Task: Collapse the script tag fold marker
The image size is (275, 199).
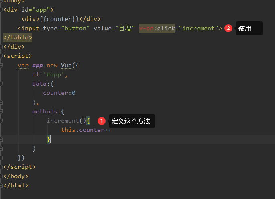Action: point(1,56)
